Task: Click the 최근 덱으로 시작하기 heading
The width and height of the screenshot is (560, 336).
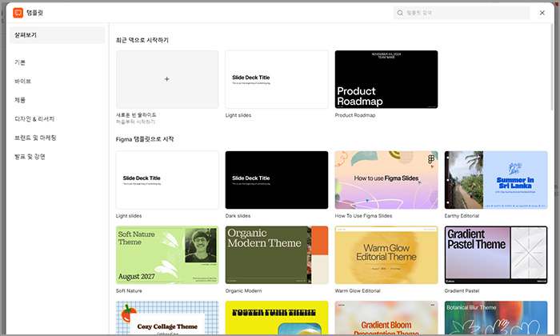Action: pos(142,40)
